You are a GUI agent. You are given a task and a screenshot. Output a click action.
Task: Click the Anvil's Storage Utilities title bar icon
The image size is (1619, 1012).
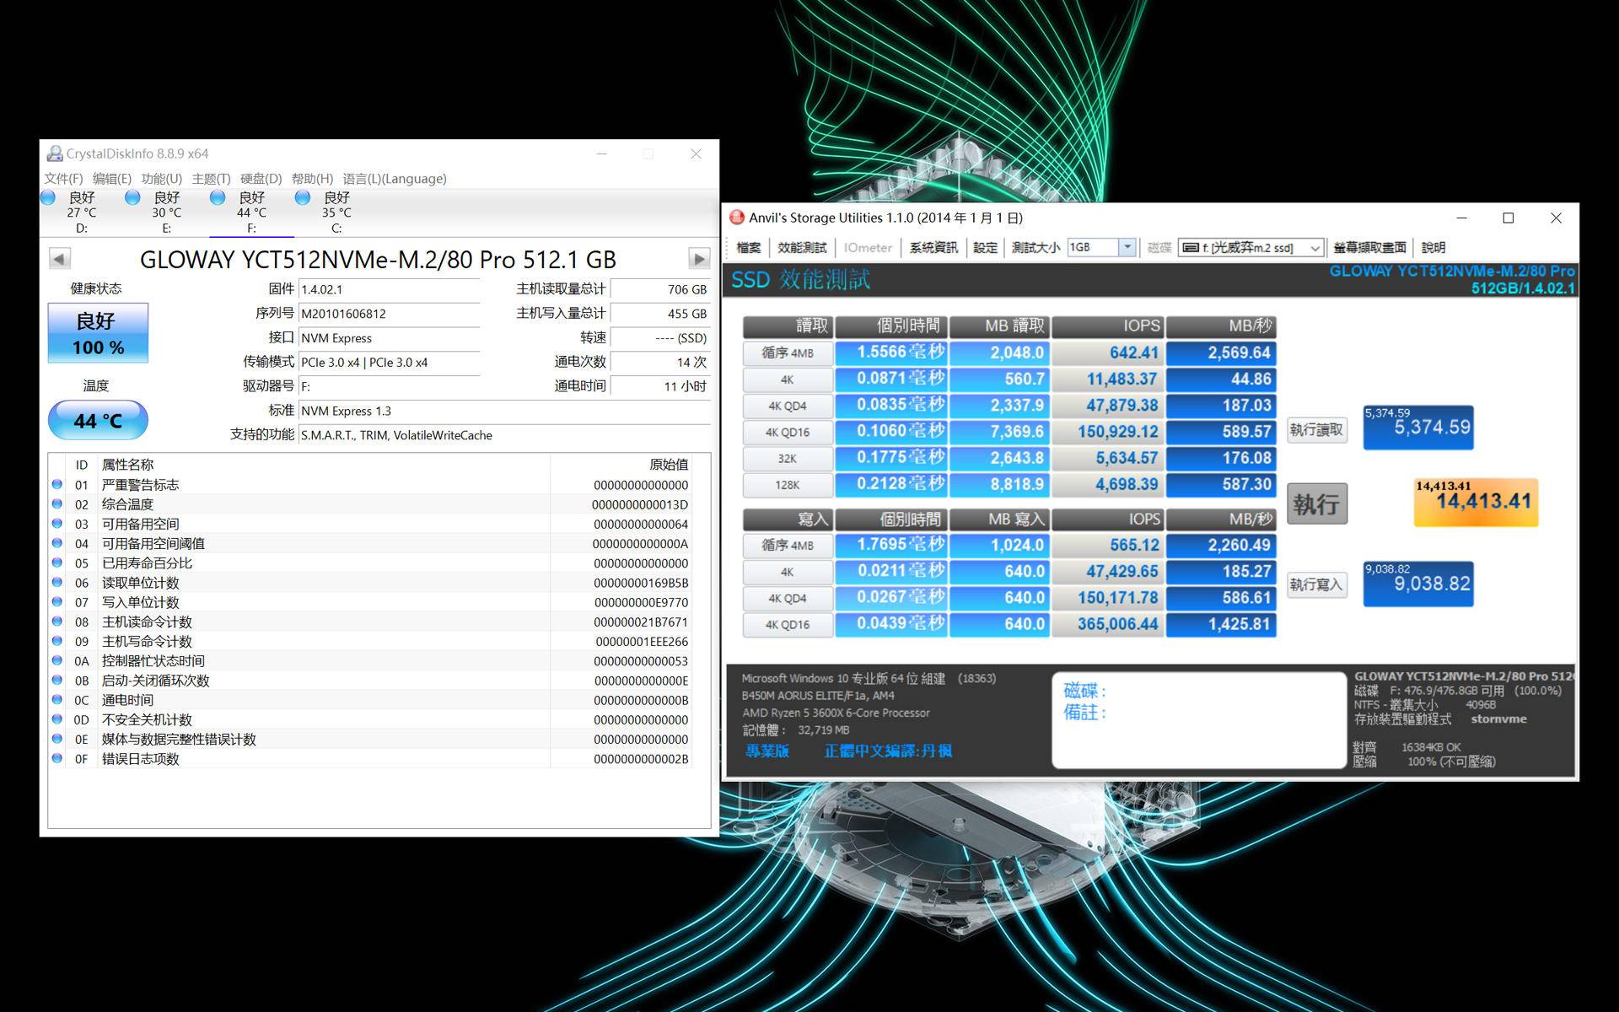pos(737,218)
